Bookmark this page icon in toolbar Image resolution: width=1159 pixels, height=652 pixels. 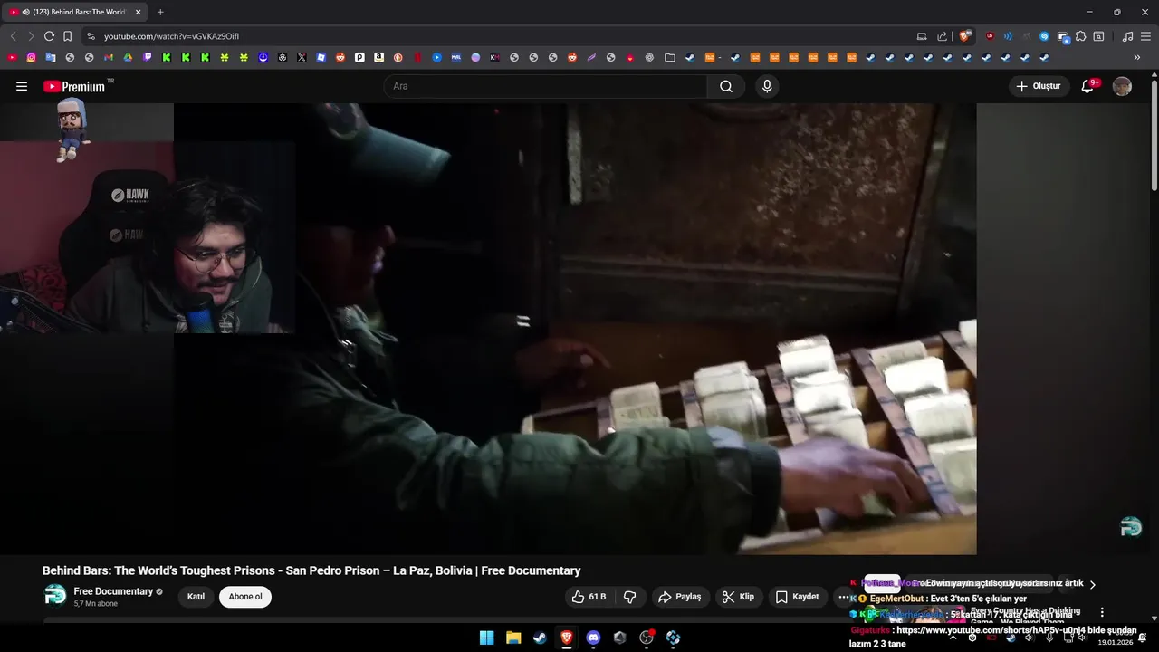[x=67, y=36]
